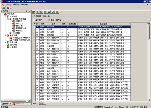Select the 热敏电阻 cell in row 63
Screen dimensions: 151x108
coord(53,69)
